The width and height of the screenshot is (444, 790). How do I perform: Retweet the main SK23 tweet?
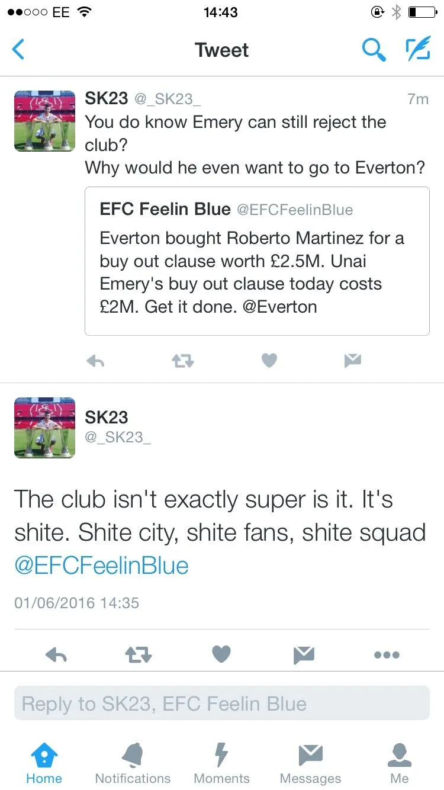click(139, 654)
